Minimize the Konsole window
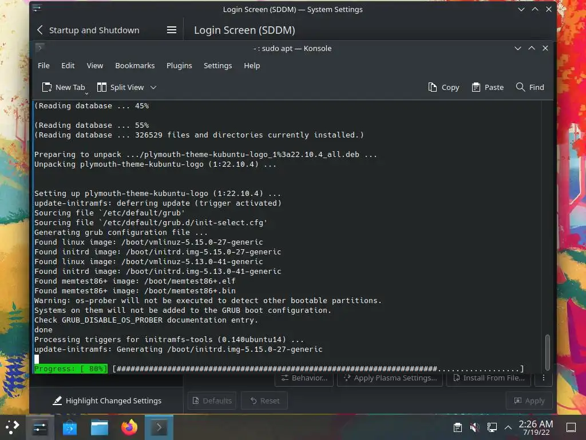 point(517,48)
